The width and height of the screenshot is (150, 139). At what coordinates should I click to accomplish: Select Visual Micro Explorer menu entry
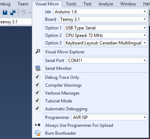65,52
